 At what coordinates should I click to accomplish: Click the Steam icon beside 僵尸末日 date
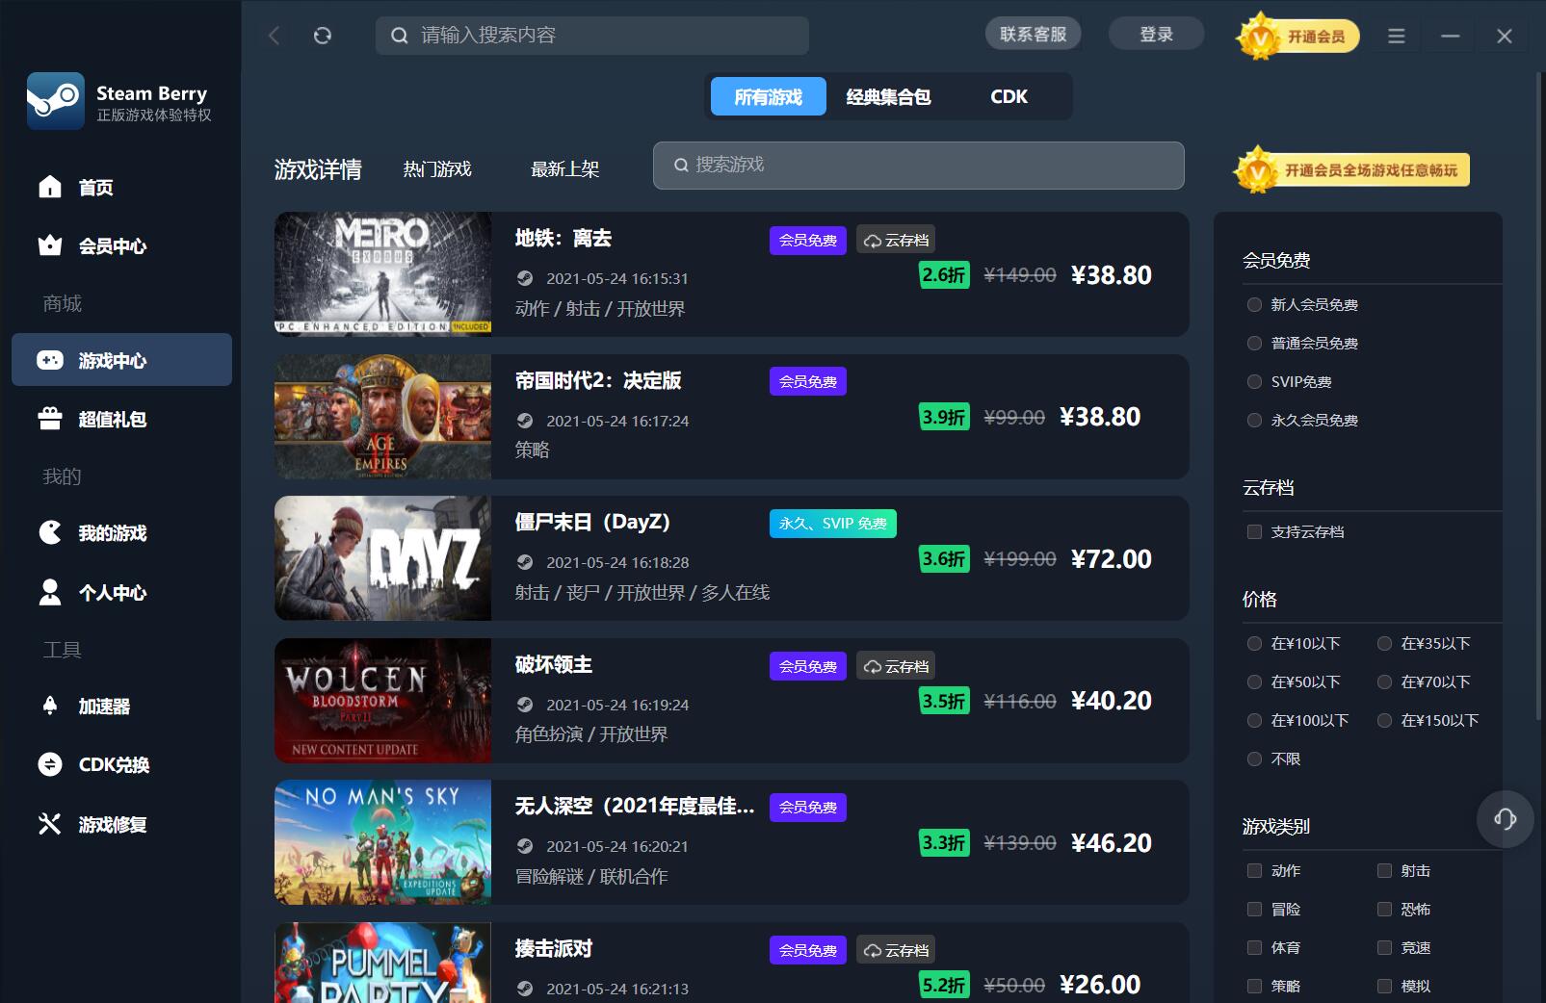tap(525, 562)
